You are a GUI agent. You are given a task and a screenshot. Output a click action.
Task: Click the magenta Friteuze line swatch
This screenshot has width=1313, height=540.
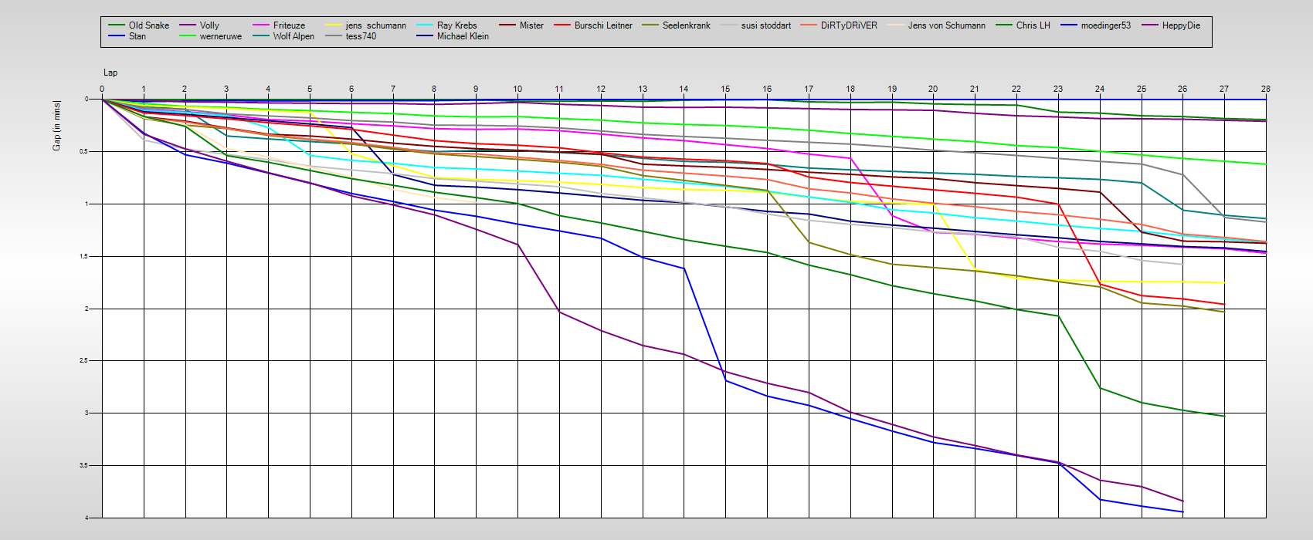(259, 25)
